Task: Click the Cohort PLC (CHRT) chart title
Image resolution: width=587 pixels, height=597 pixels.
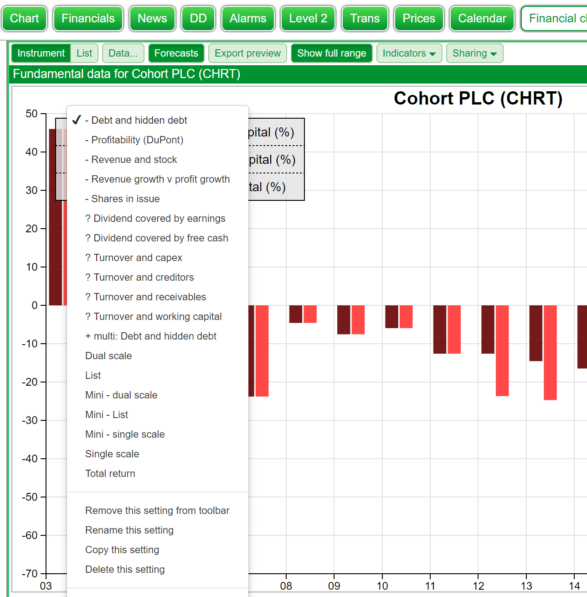Action: 478,98
